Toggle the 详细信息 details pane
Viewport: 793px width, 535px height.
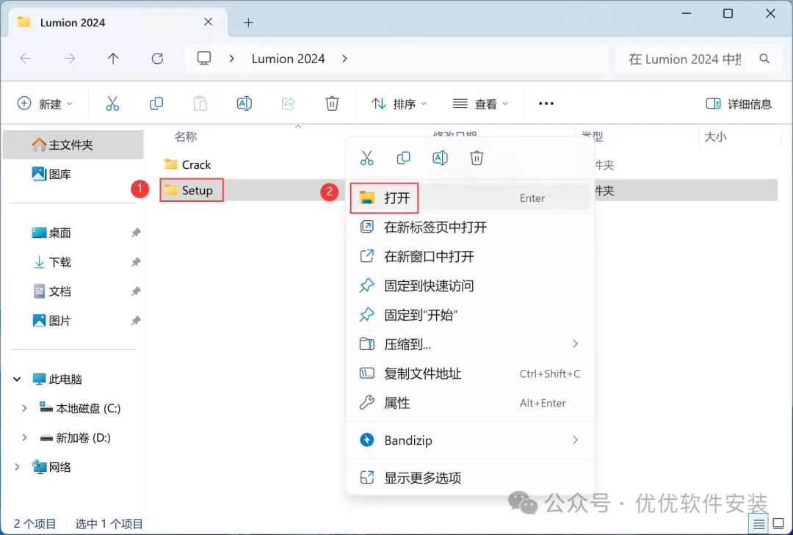[739, 103]
